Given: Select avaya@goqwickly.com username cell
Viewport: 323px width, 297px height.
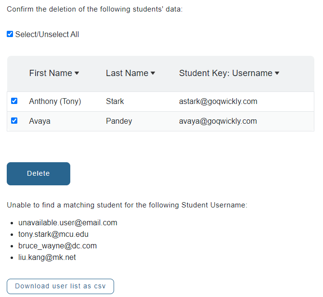Looking at the screenshot, I should click(218, 121).
